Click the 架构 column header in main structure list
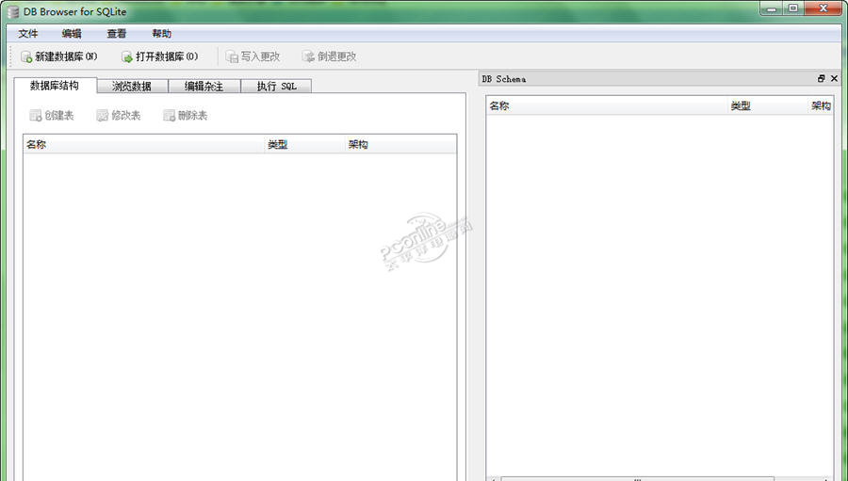848x481 pixels. 400,144
